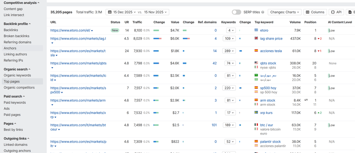Image resolution: width=355 pixels, height=153 pixels.
Task: Open Organic competitors report
Action: 19,88
